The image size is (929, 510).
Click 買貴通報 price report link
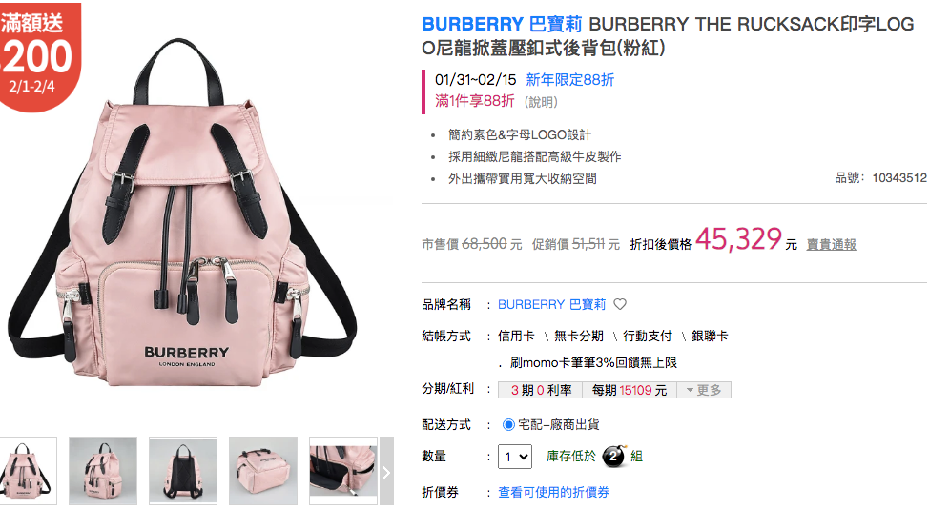click(x=832, y=245)
